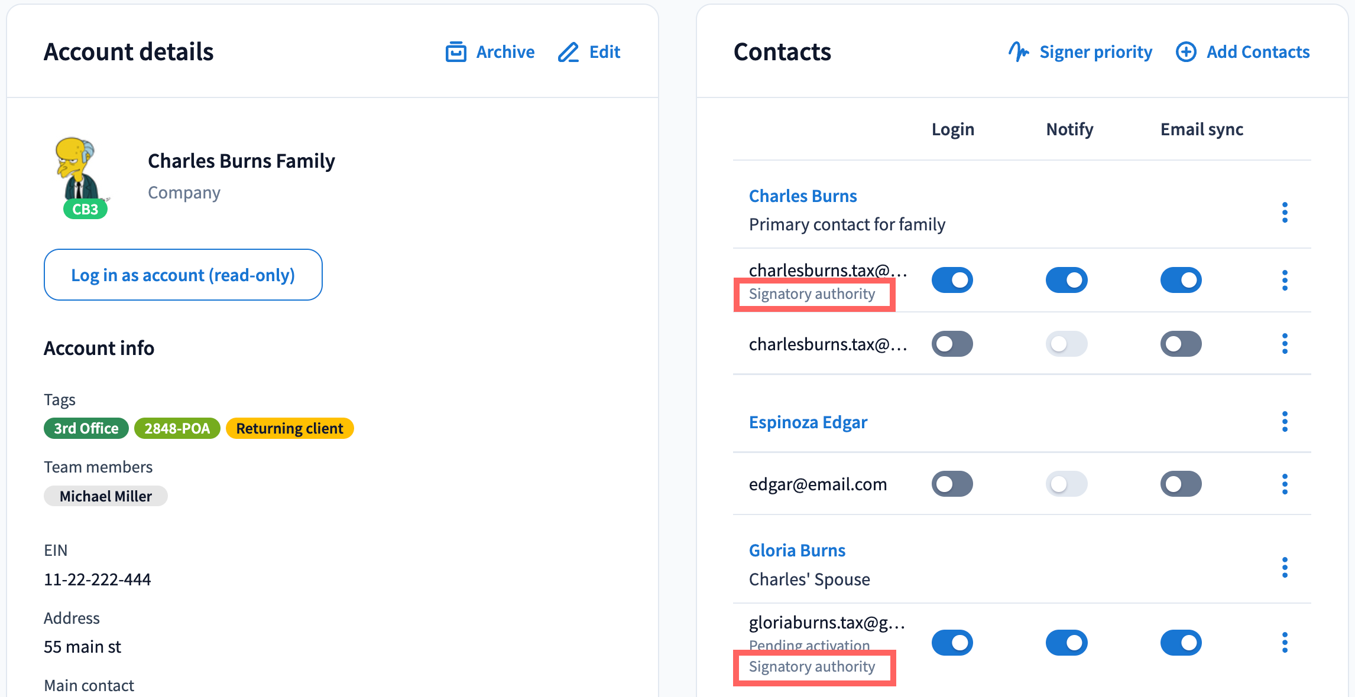
Task: Turn off Email sync for gloriaburns.tax email
Action: 1181,643
